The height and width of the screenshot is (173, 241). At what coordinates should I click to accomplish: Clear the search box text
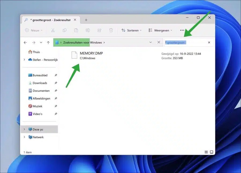coord(209,42)
